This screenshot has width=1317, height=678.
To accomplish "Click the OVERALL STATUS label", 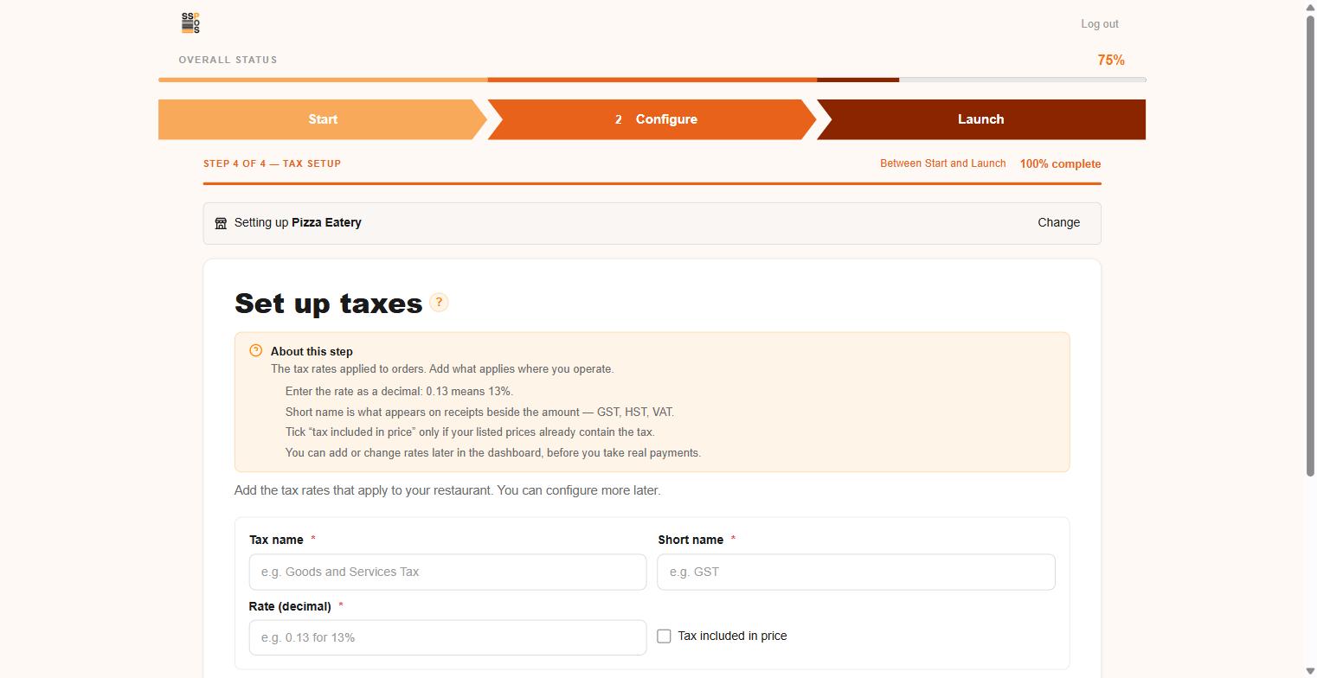I will coord(228,60).
